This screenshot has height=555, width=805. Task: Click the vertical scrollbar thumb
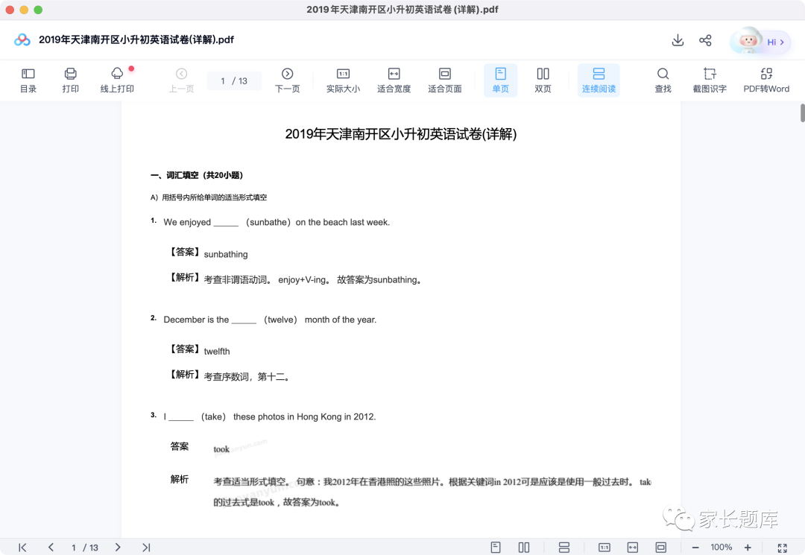pos(803,112)
